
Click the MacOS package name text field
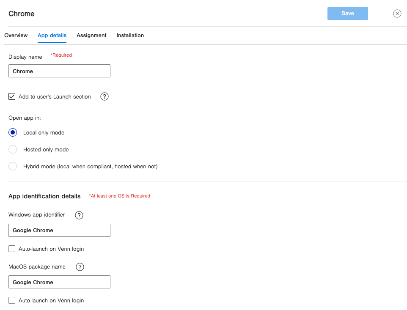coord(59,282)
